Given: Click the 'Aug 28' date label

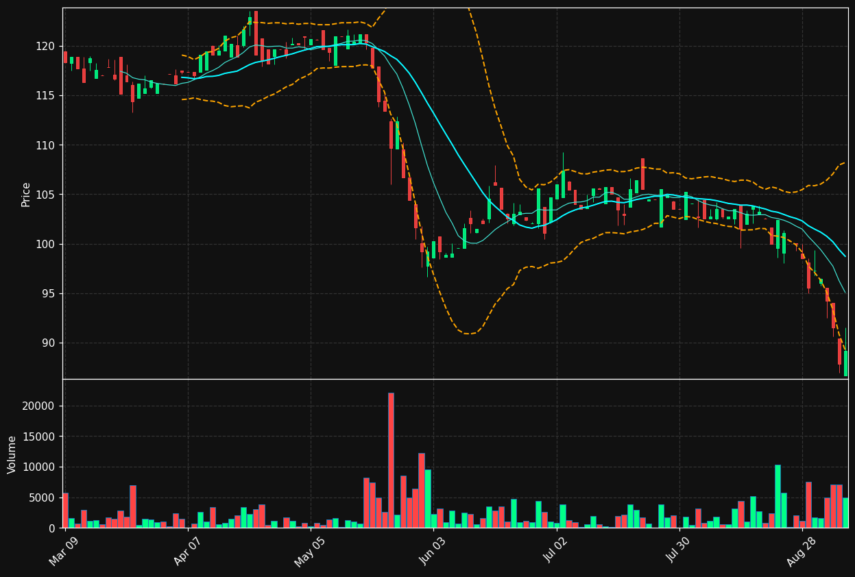Looking at the screenshot, I should [802, 552].
